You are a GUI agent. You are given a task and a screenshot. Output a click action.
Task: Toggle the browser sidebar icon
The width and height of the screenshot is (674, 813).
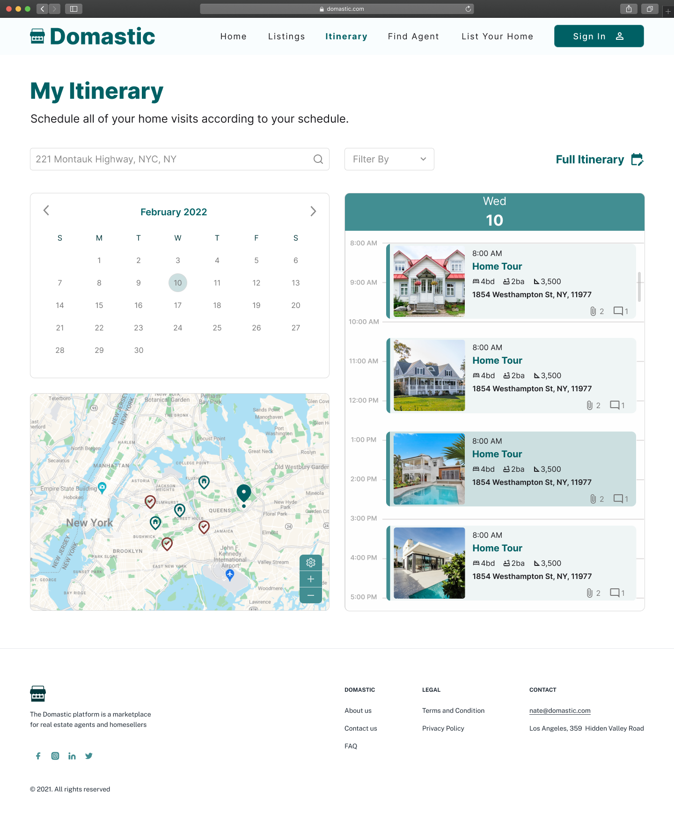coord(73,9)
